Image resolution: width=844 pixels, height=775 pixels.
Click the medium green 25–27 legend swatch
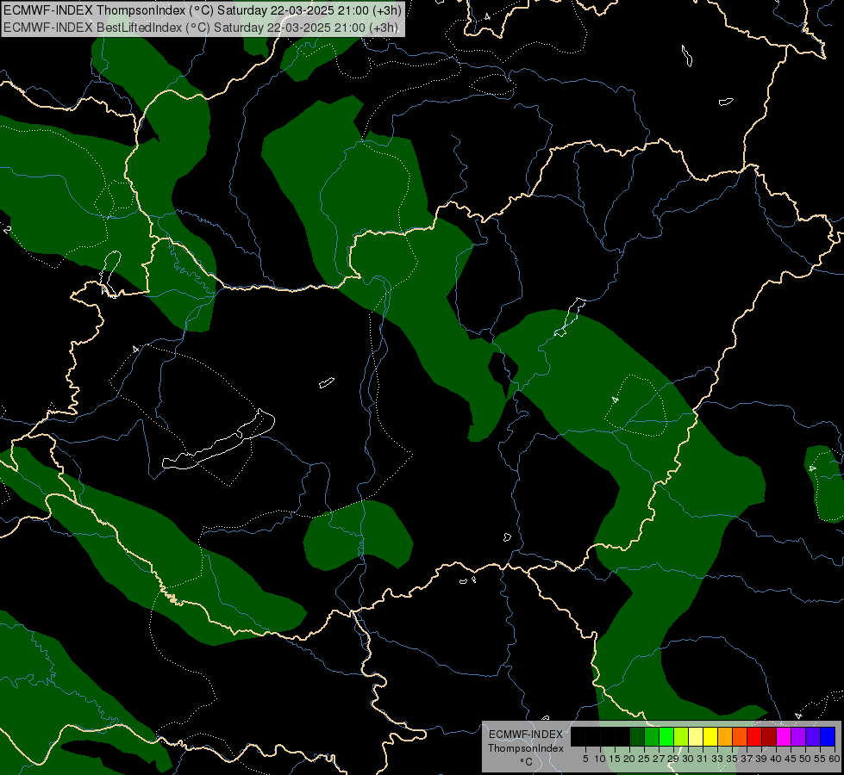click(x=652, y=736)
